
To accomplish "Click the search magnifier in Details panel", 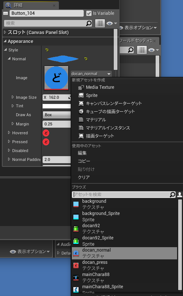I will pyautogui.click(x=89, y=23).
